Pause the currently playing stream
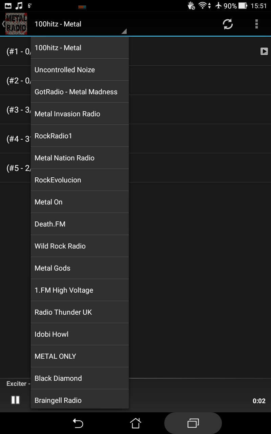271x434 pixels. 16,401
